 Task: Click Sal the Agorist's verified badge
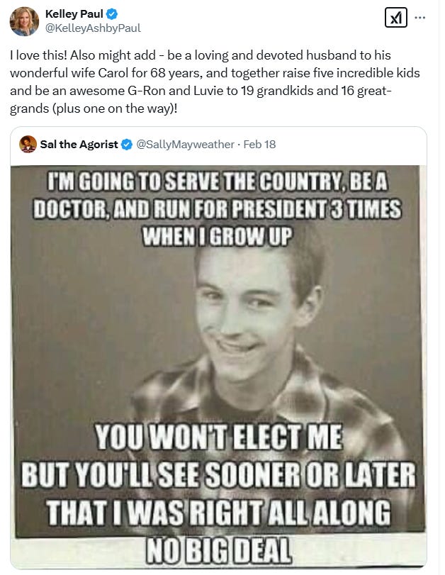coord(126,145)
